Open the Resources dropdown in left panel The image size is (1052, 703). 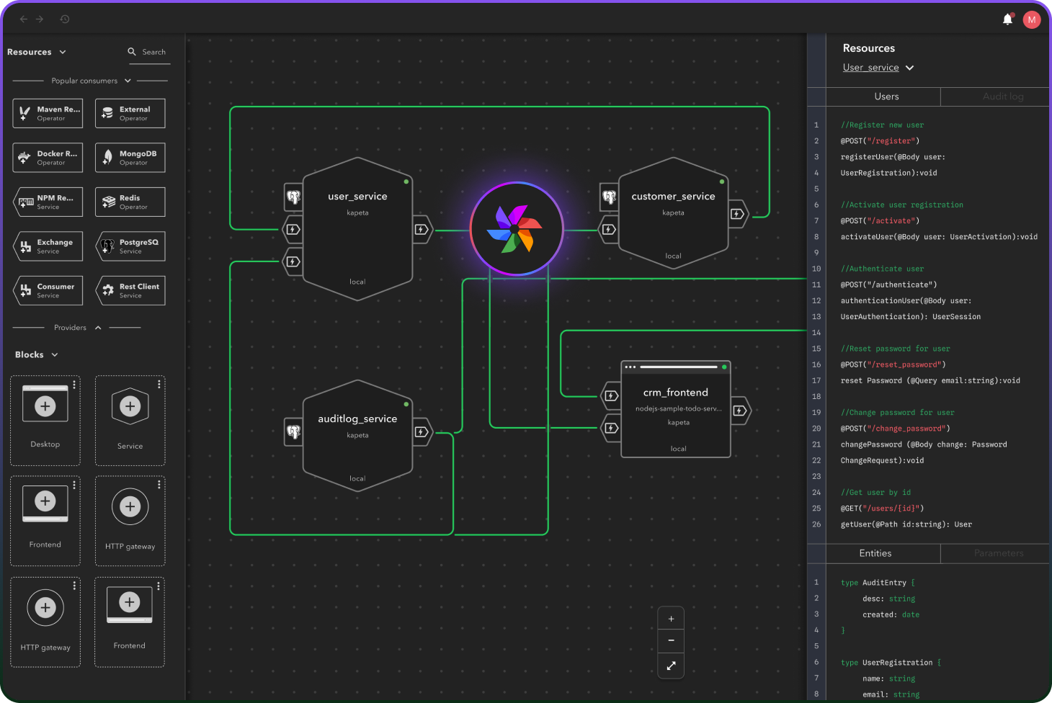(x=37, y=52)
